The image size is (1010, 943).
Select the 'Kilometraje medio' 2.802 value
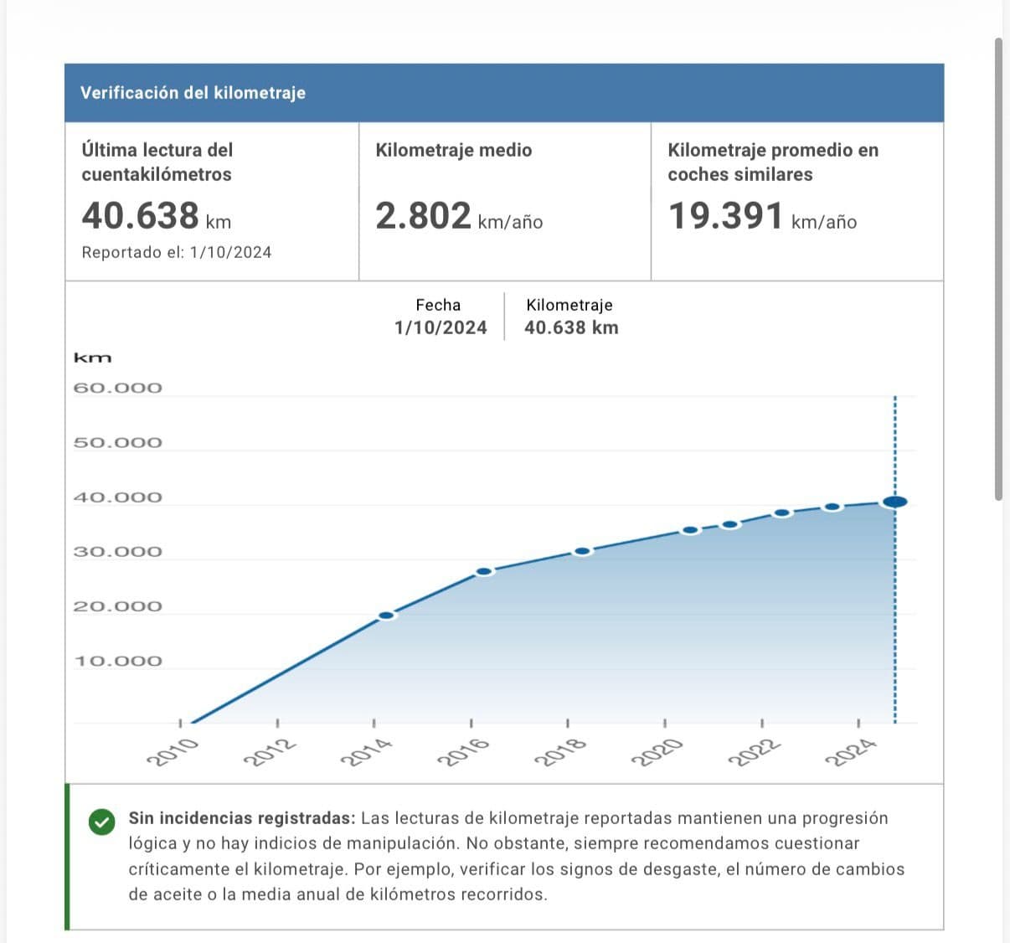click(x=424, y=216)
